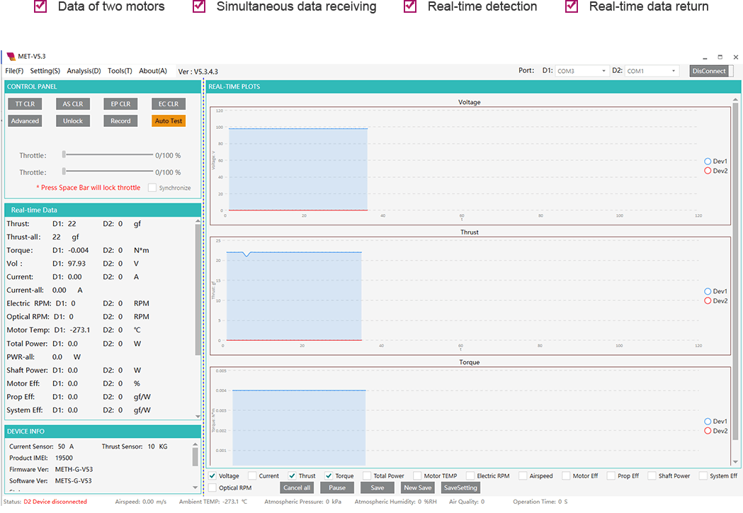Click the Dev1 legend marker in Torque plot
743x513 pixels.
pyautogui.click(x=708, y=422)
